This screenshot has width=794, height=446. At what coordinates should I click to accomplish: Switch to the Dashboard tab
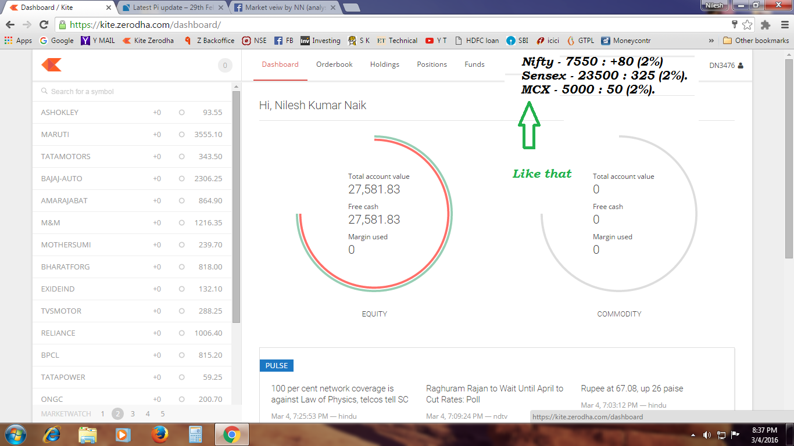coord(280,64)
